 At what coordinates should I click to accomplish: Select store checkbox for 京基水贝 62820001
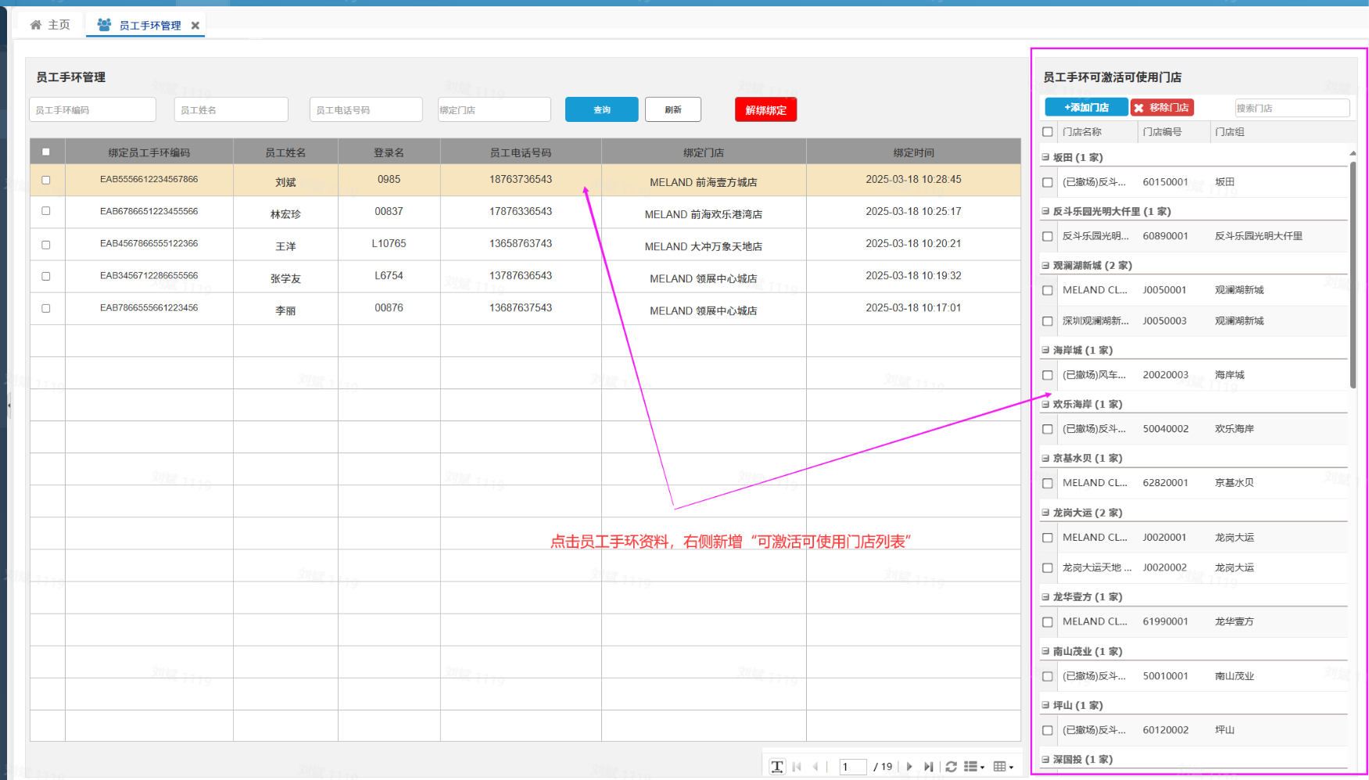click(x=1048, y=484)
